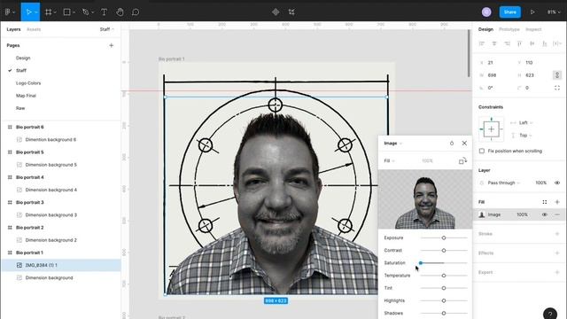Switch to the Inspect tab
The height and width of the screenshot is (319, 567).
[533, 29]
